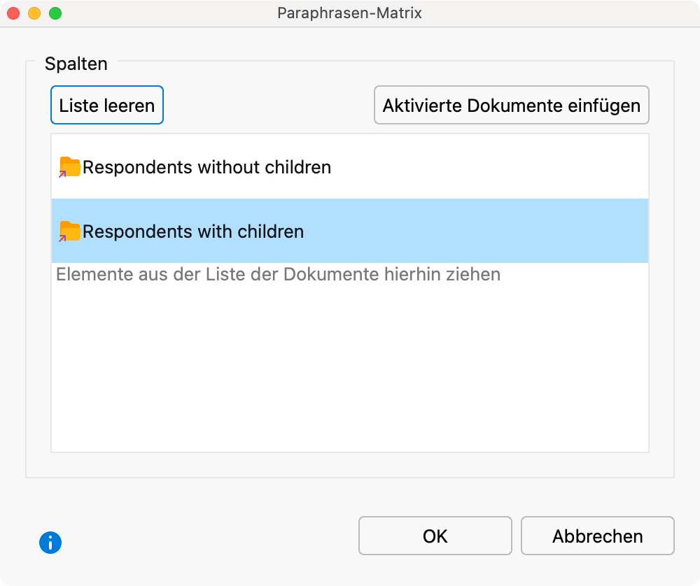Screen dimensions: 700x586
Task: Click the folder icon beside Respondents without children
Action: (x=70, y=166)
